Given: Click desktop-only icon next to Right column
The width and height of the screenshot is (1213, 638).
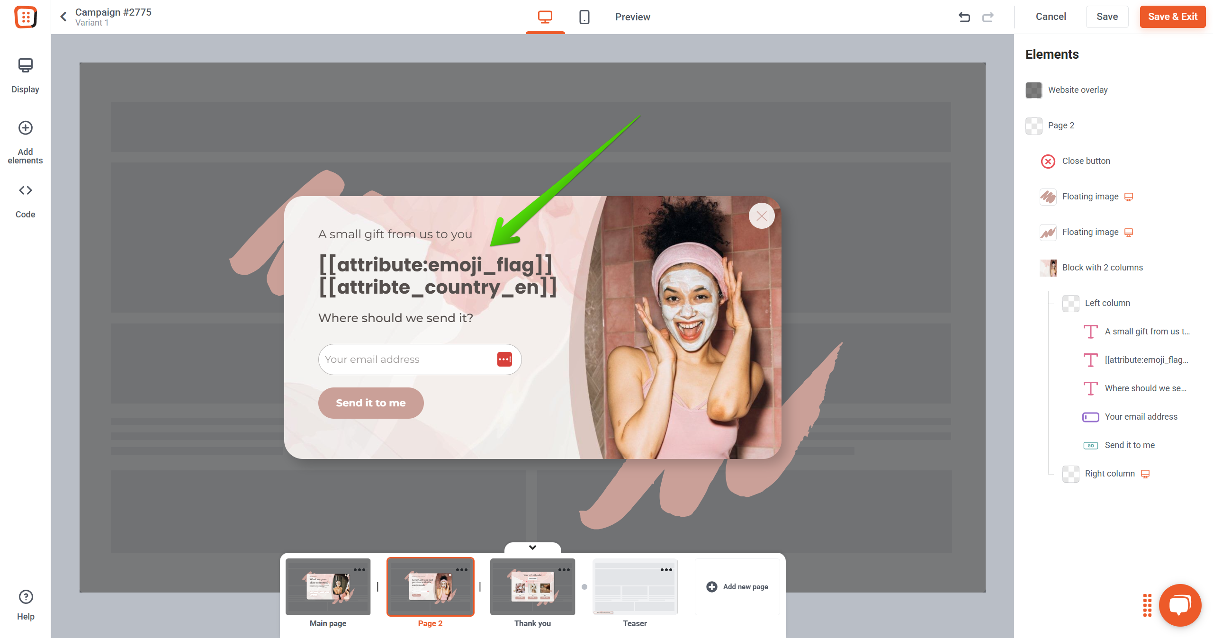Looking at the screenshot, I should pyautogui.click(x=1145, y=474).
